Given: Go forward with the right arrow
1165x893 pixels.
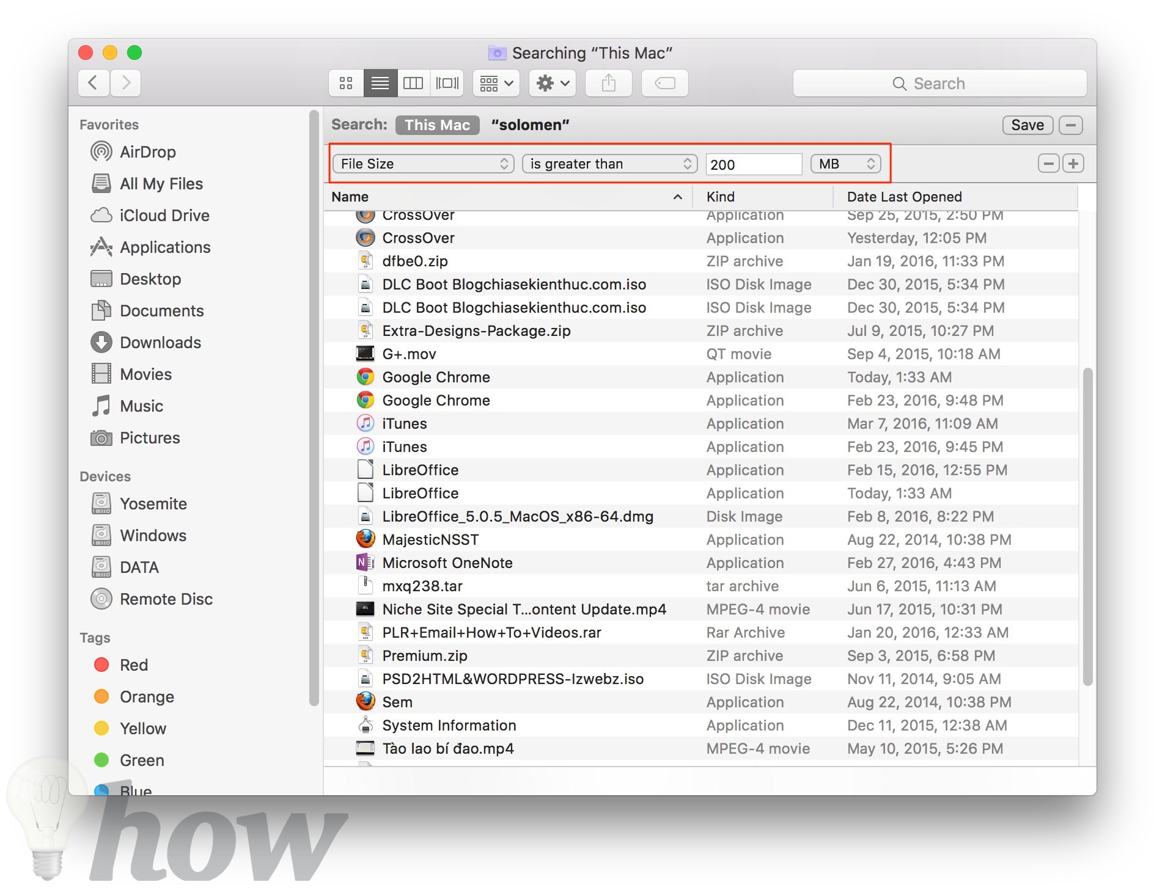Looking at the screenshot, I should pyautogui.click(x=125, y=82).
